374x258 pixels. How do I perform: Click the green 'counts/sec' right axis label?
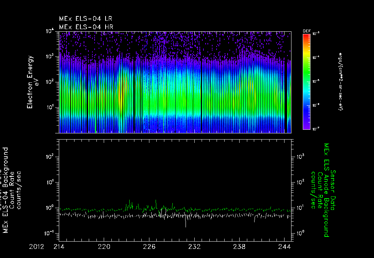pyautogui.click(x=313, y=190)
